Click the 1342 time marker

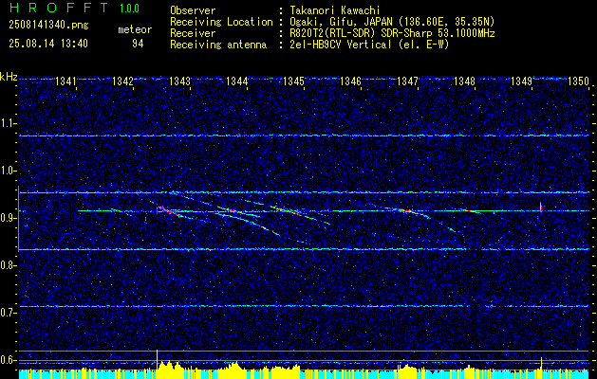122,81
